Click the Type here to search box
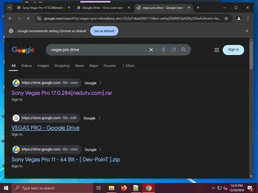Image resolution: width=258 pixels, height=193 pixels. 52,188
